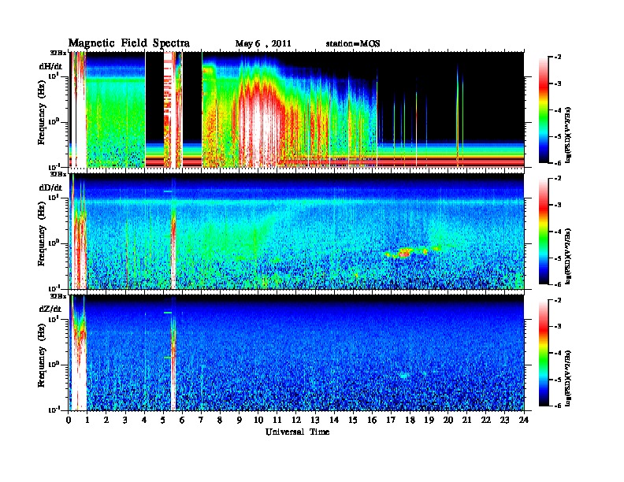This screenshot has width=624, height=482.
Task: Click hour "15" on the Universal Time axis
Action: 353,421
